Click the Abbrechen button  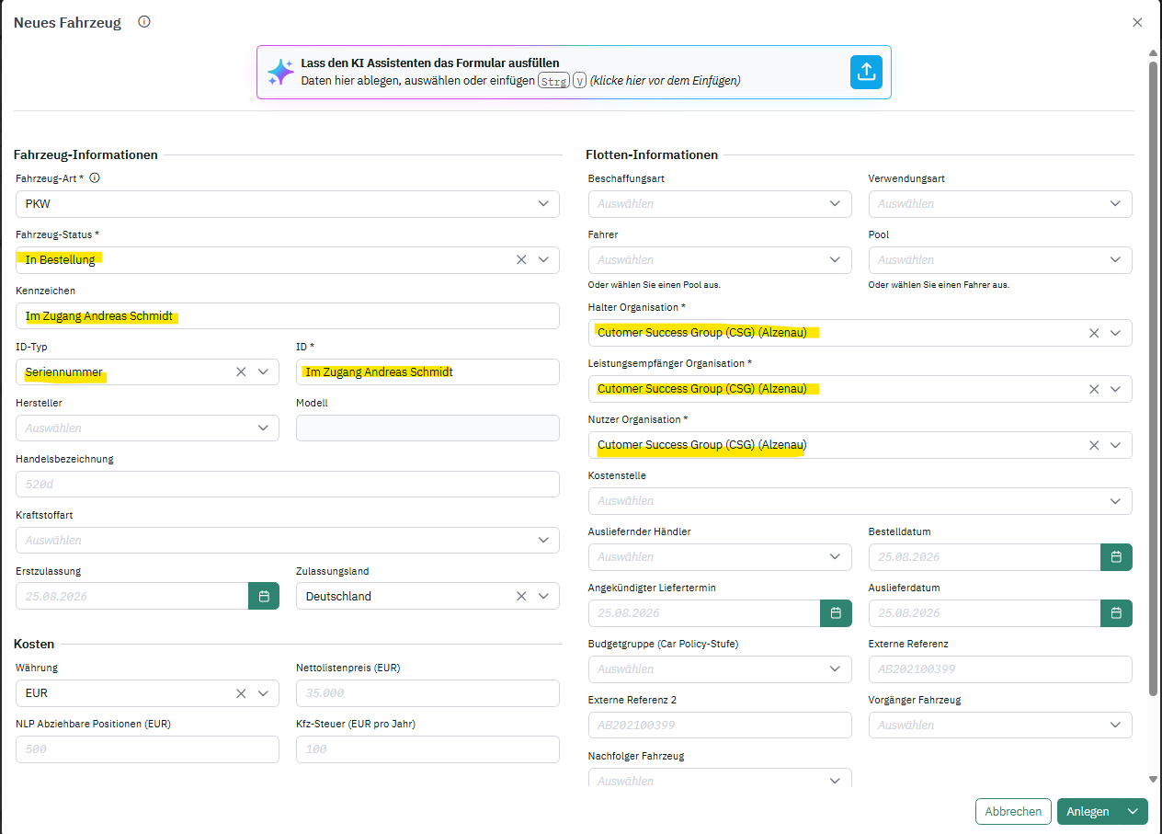(1013, 811)
